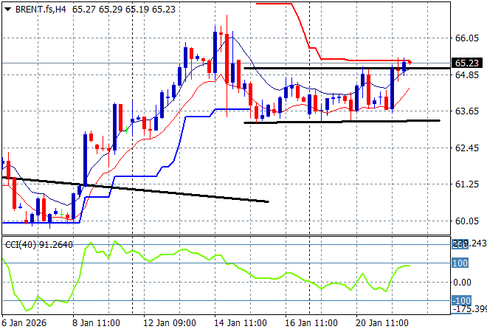The image size is (487, 332).
Task: Select the CCI 0.00 axis label
Action: 462,283
